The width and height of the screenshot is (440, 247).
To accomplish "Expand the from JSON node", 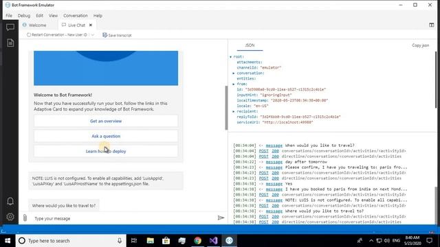I will tap(234, 84).
